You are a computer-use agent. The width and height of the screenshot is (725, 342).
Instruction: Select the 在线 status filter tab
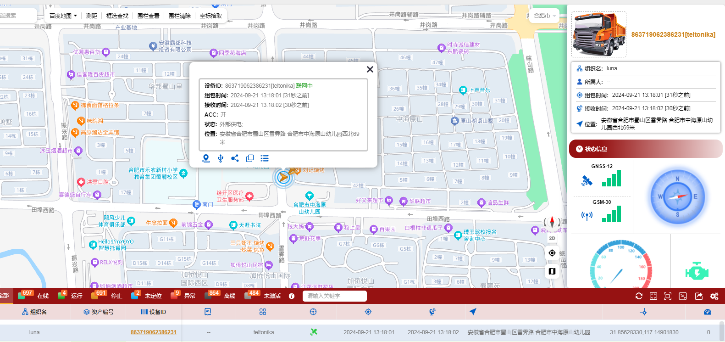click(x=43, y=296)
